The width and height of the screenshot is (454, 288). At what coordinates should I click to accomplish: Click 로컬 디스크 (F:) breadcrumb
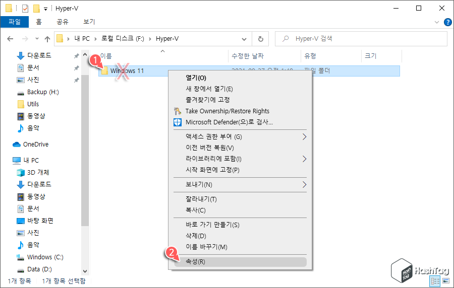pos(123,39)
